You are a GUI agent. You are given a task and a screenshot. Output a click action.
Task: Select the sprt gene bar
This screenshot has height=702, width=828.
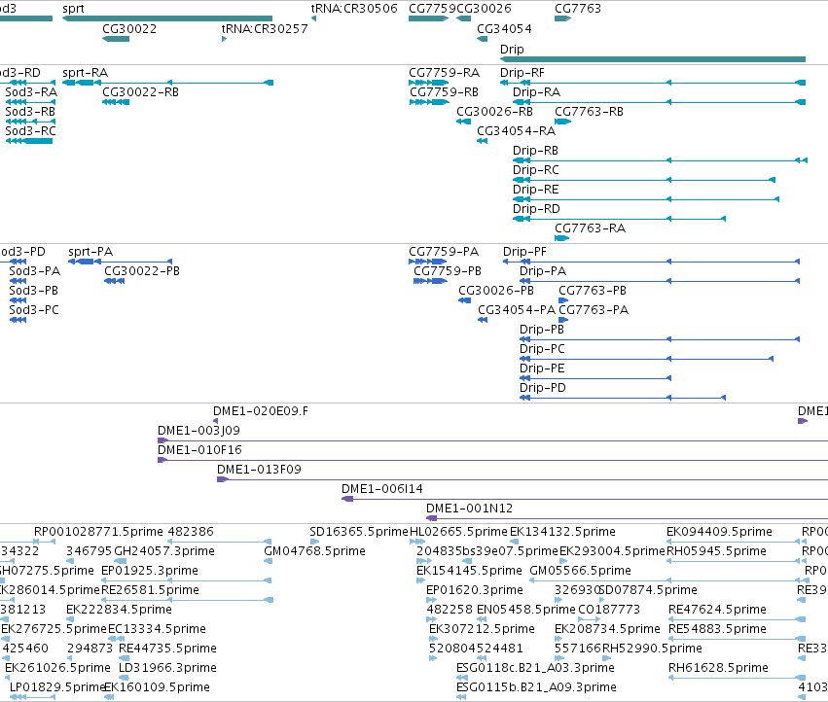pyautogui.click(x=167, y=18)
